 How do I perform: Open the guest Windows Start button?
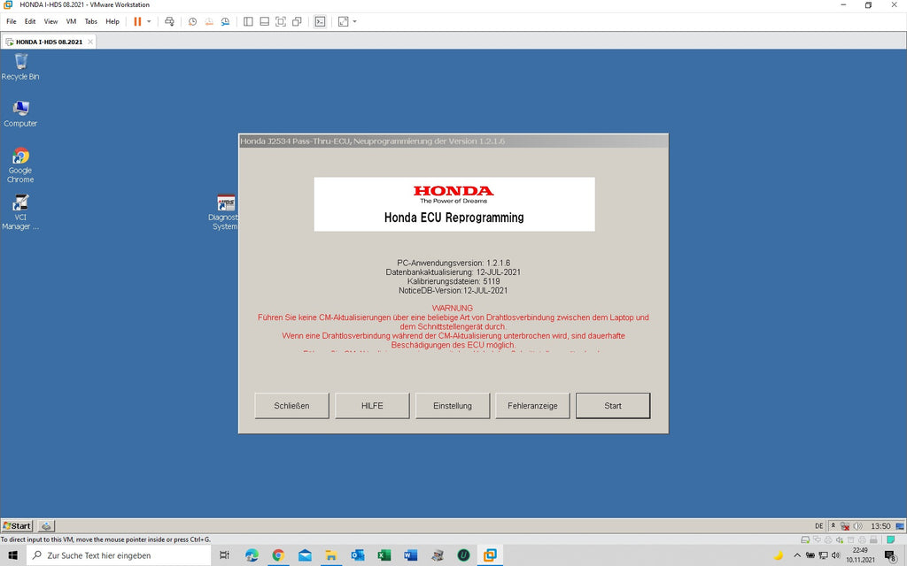click(18, 525)
